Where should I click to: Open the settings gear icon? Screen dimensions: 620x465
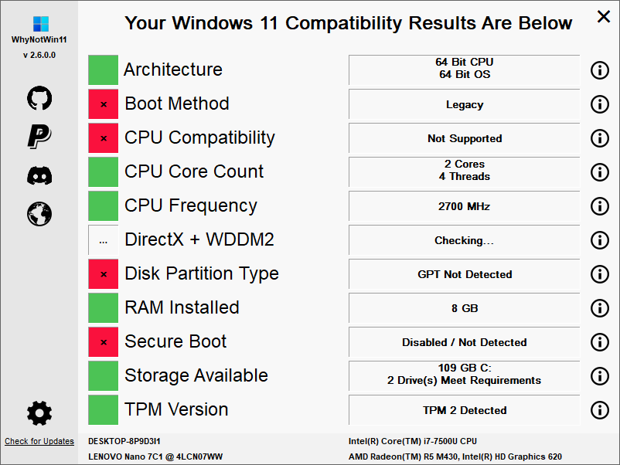pyautogui.click(x=39, y=413)
